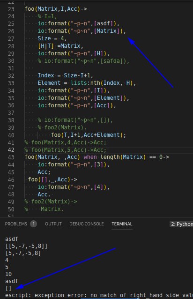Click the empty list '[]' terminal output
The width and height of the screenshot is (193, 299).
(8, 288)
